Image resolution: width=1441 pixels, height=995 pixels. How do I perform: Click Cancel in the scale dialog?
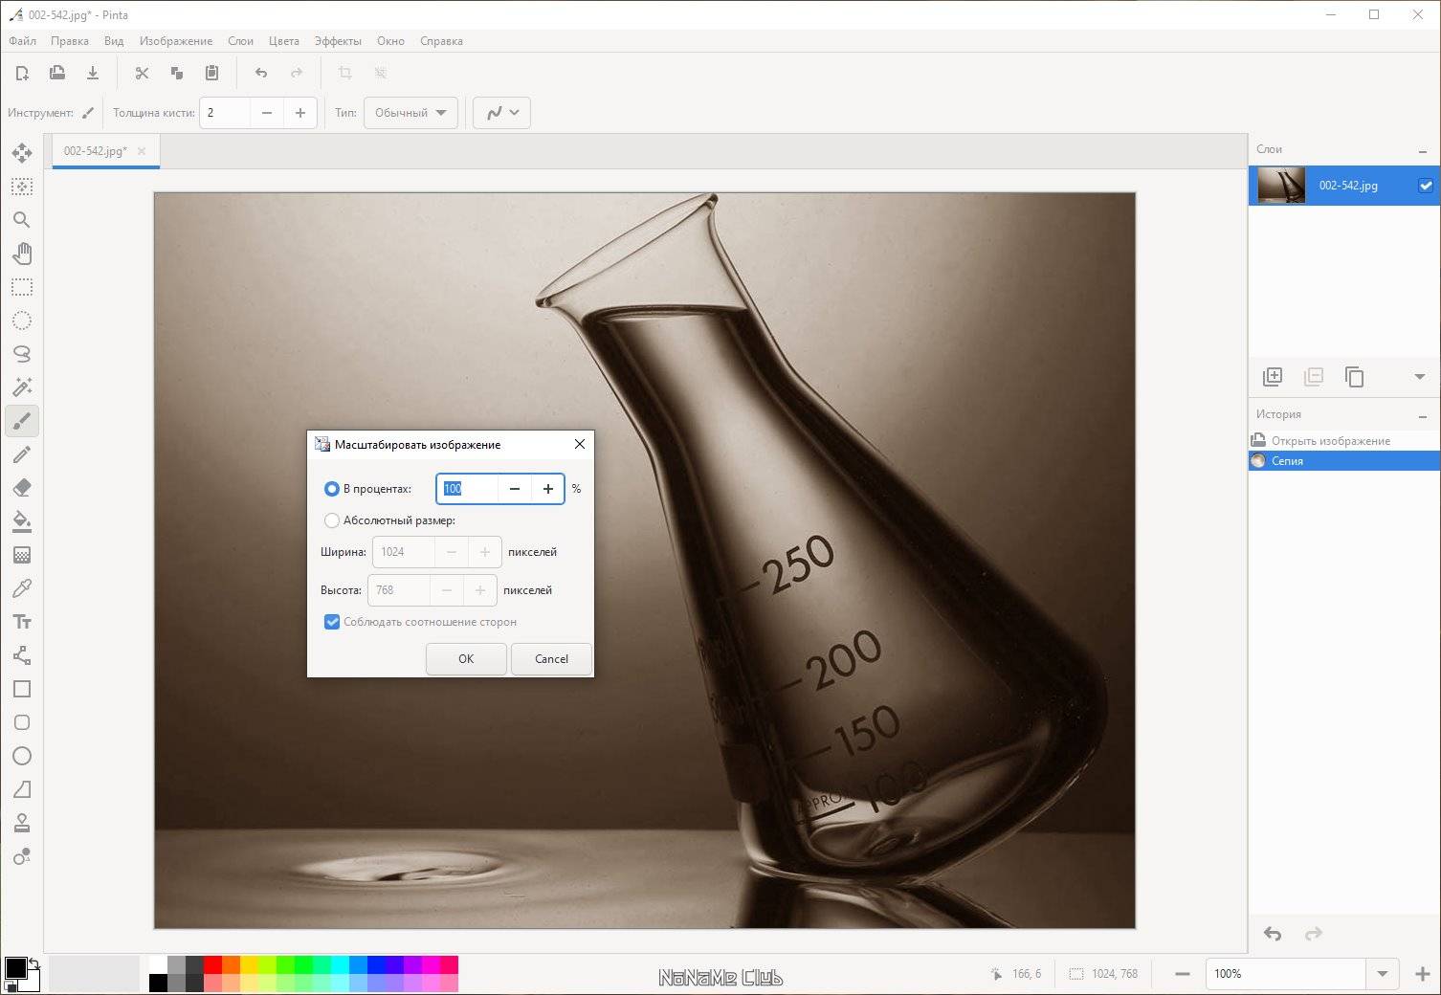[x=551, y=659]
